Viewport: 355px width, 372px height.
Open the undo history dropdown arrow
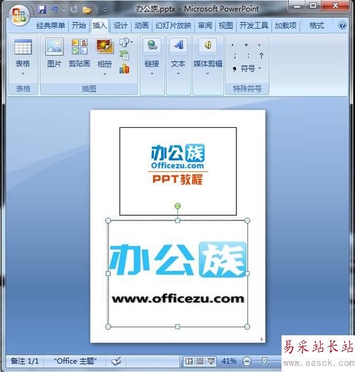pyautogui.click(x=64, y=10)
